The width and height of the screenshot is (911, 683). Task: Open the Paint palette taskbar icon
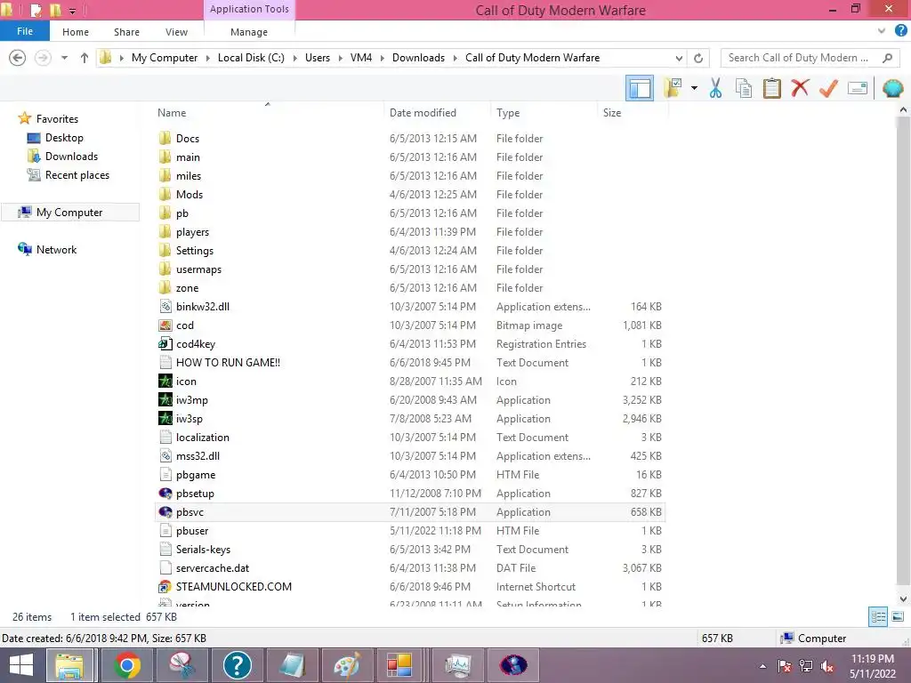click(346, 665)
